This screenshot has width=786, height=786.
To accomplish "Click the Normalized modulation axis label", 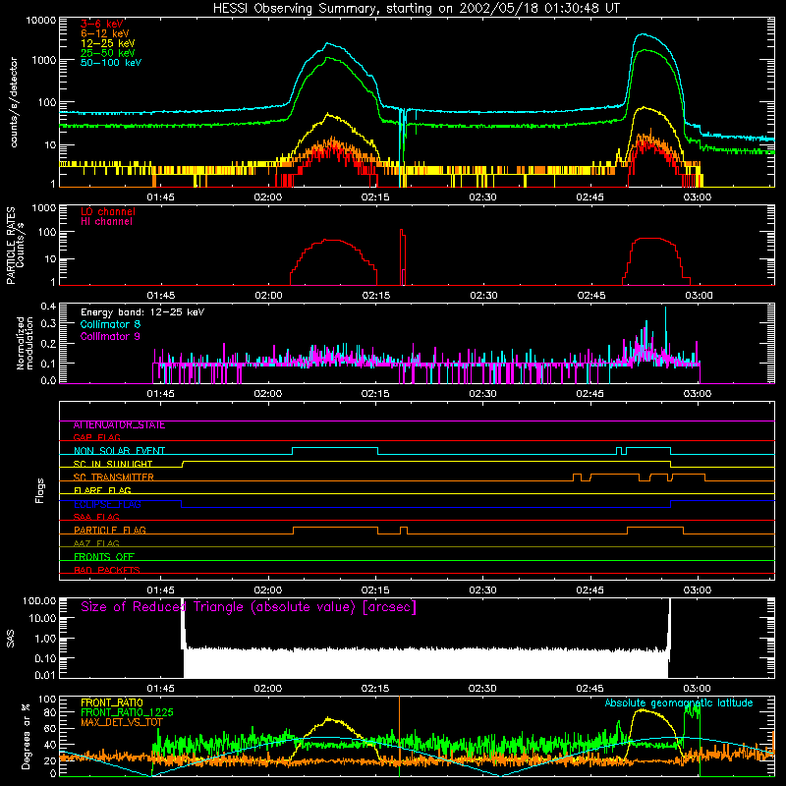I will [25, 343].
